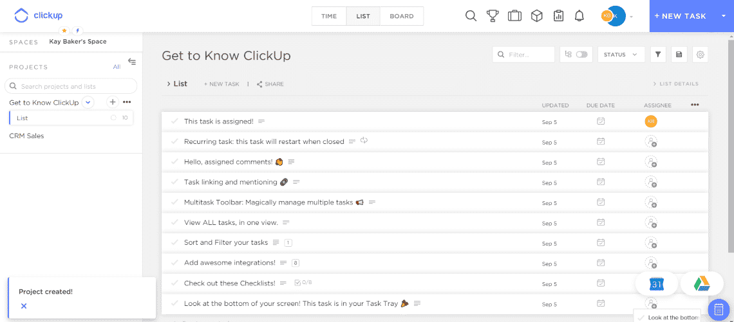Switch to the BOARD view tab
Image resolution: width=734 pixels, height=322 pixels.
(x=402, y=16)
